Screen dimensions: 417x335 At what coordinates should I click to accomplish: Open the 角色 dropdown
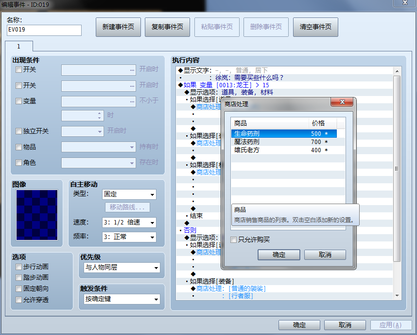(x=99, y=163)
